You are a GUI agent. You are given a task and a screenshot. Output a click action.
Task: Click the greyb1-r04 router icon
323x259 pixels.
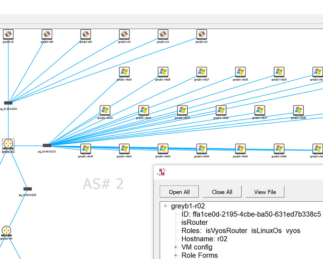pos(6,231)
